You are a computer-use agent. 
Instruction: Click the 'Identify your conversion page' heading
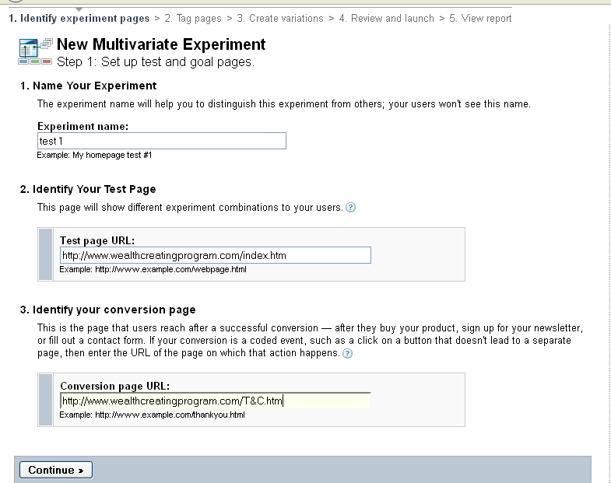[114, 310]
